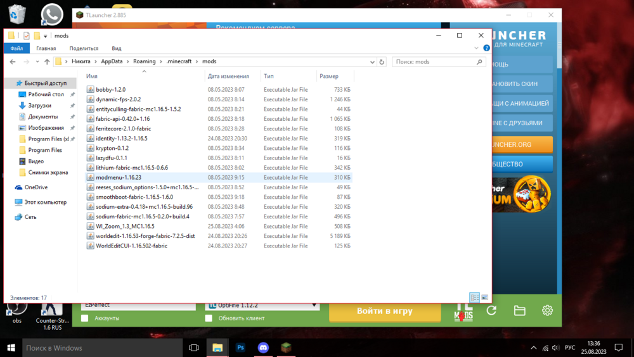Go up one folder level arrow
This screenshot has width=634, height=357.
47,62
